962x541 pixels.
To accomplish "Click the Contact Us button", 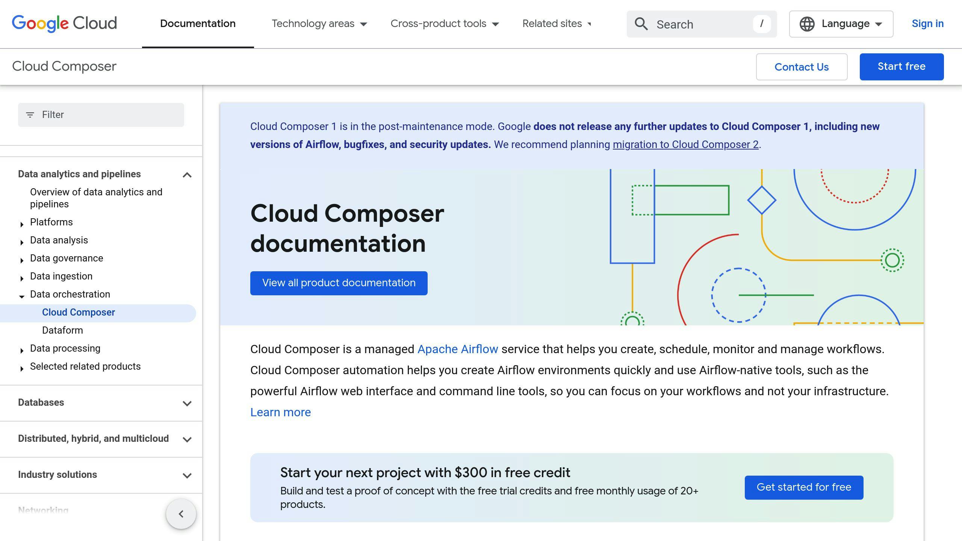I will (802, 67).
